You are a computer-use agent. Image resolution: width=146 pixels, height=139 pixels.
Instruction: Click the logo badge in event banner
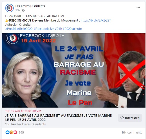click(12, 39)
